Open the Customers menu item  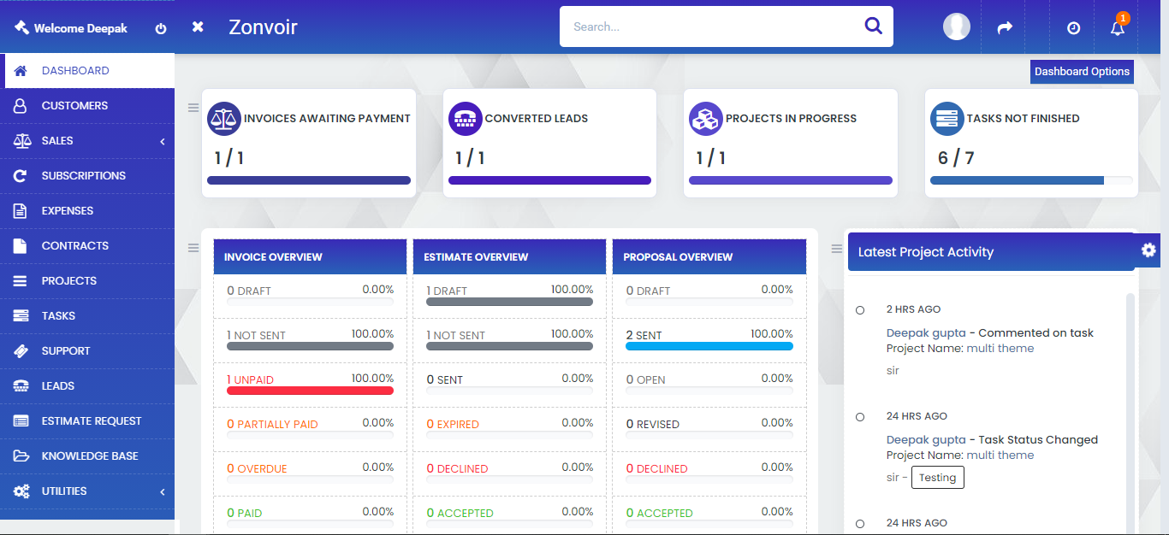74,106
